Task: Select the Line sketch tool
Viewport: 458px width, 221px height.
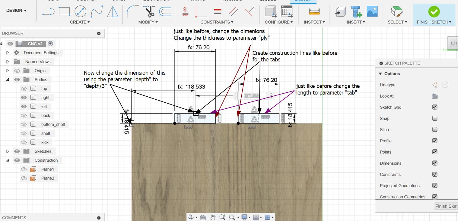Action: click(49, 12)
